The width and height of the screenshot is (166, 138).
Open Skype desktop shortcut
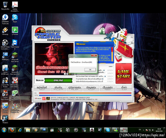[15, 19]
